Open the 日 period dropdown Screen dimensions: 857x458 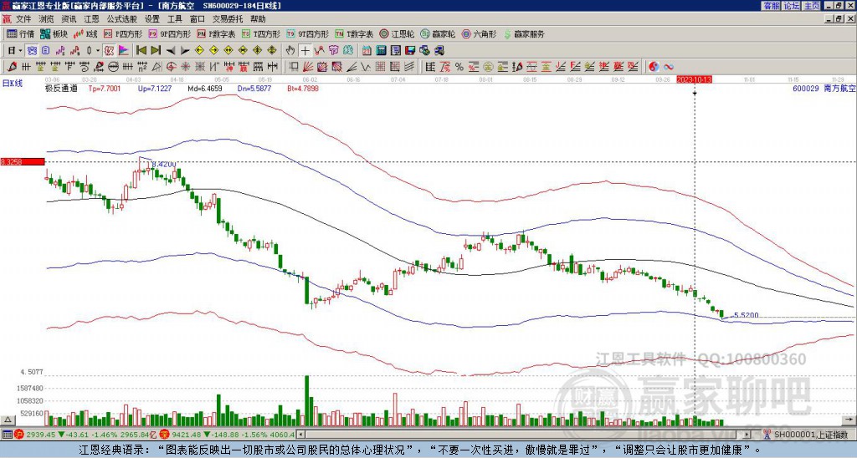pyautogui.click(x=15, y=51)
